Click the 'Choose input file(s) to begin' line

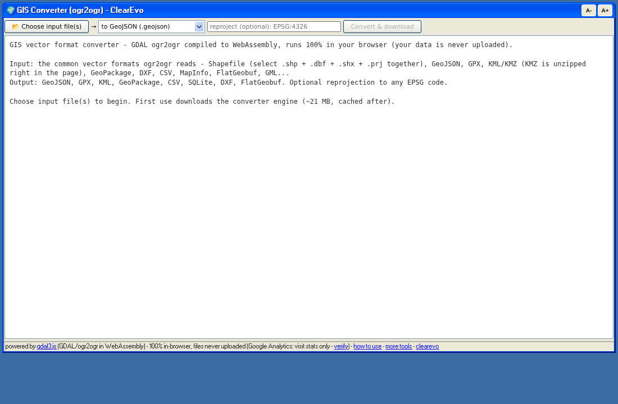[x=202, y=101]
